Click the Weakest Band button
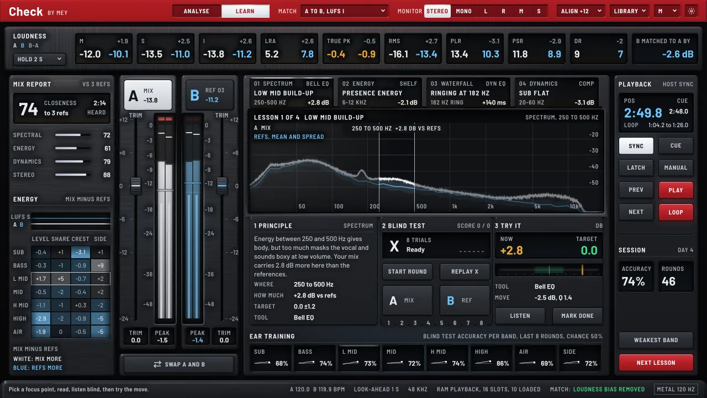The height and width of the screenshot is (398, 707). [x=656, y=340]
